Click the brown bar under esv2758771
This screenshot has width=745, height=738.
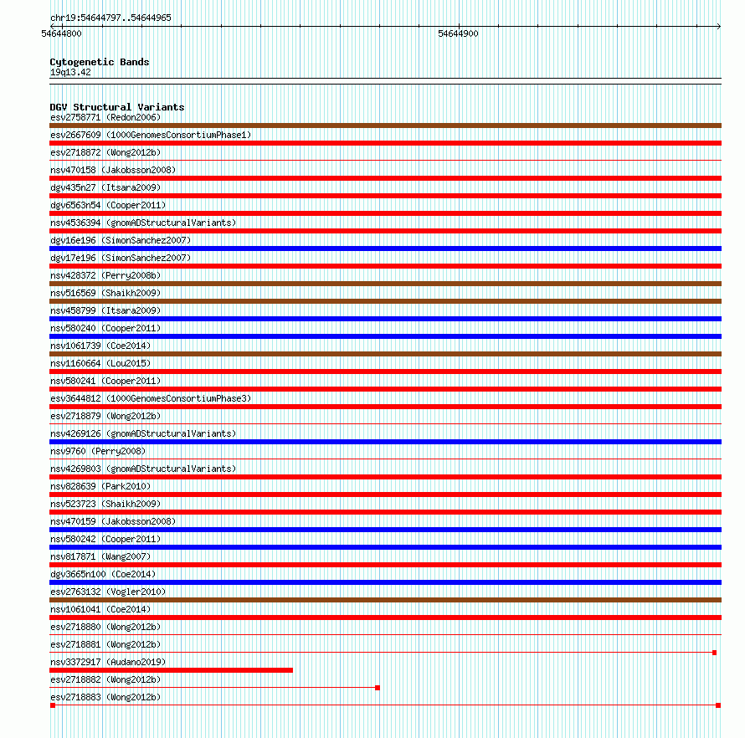tap(385, 126)
